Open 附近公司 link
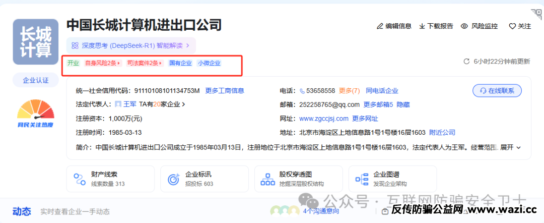This screenshot has width=544, height=223. (442, 132)
